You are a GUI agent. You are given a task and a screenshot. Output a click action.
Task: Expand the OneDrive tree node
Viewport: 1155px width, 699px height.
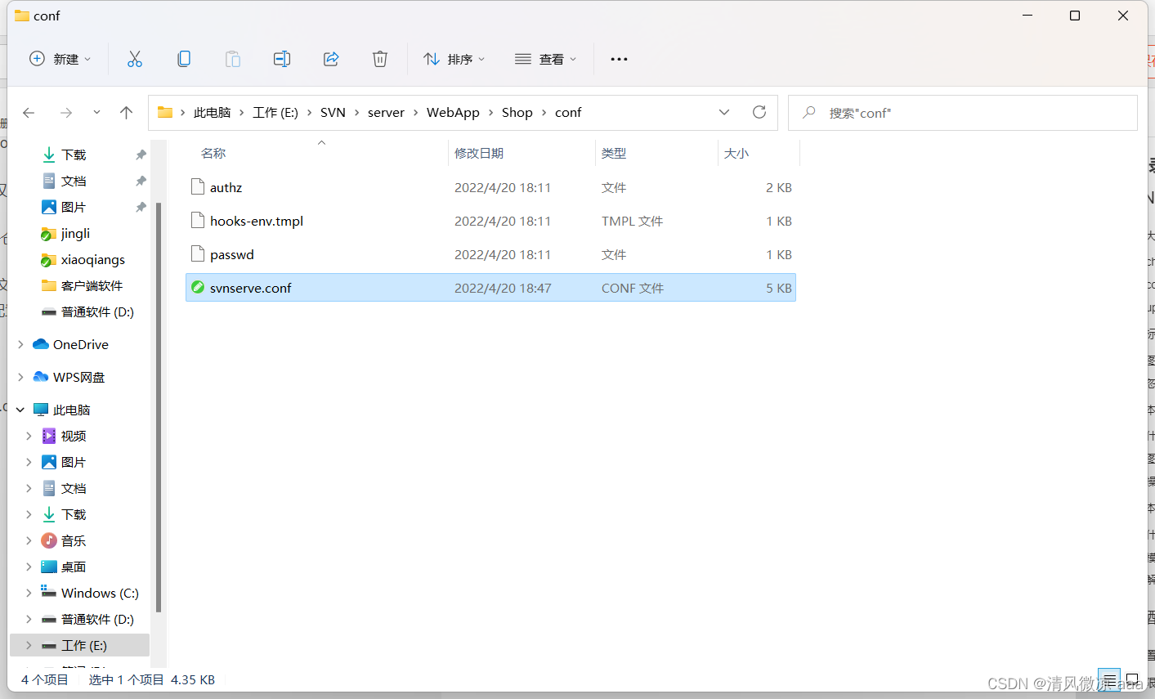coord(20,344)
